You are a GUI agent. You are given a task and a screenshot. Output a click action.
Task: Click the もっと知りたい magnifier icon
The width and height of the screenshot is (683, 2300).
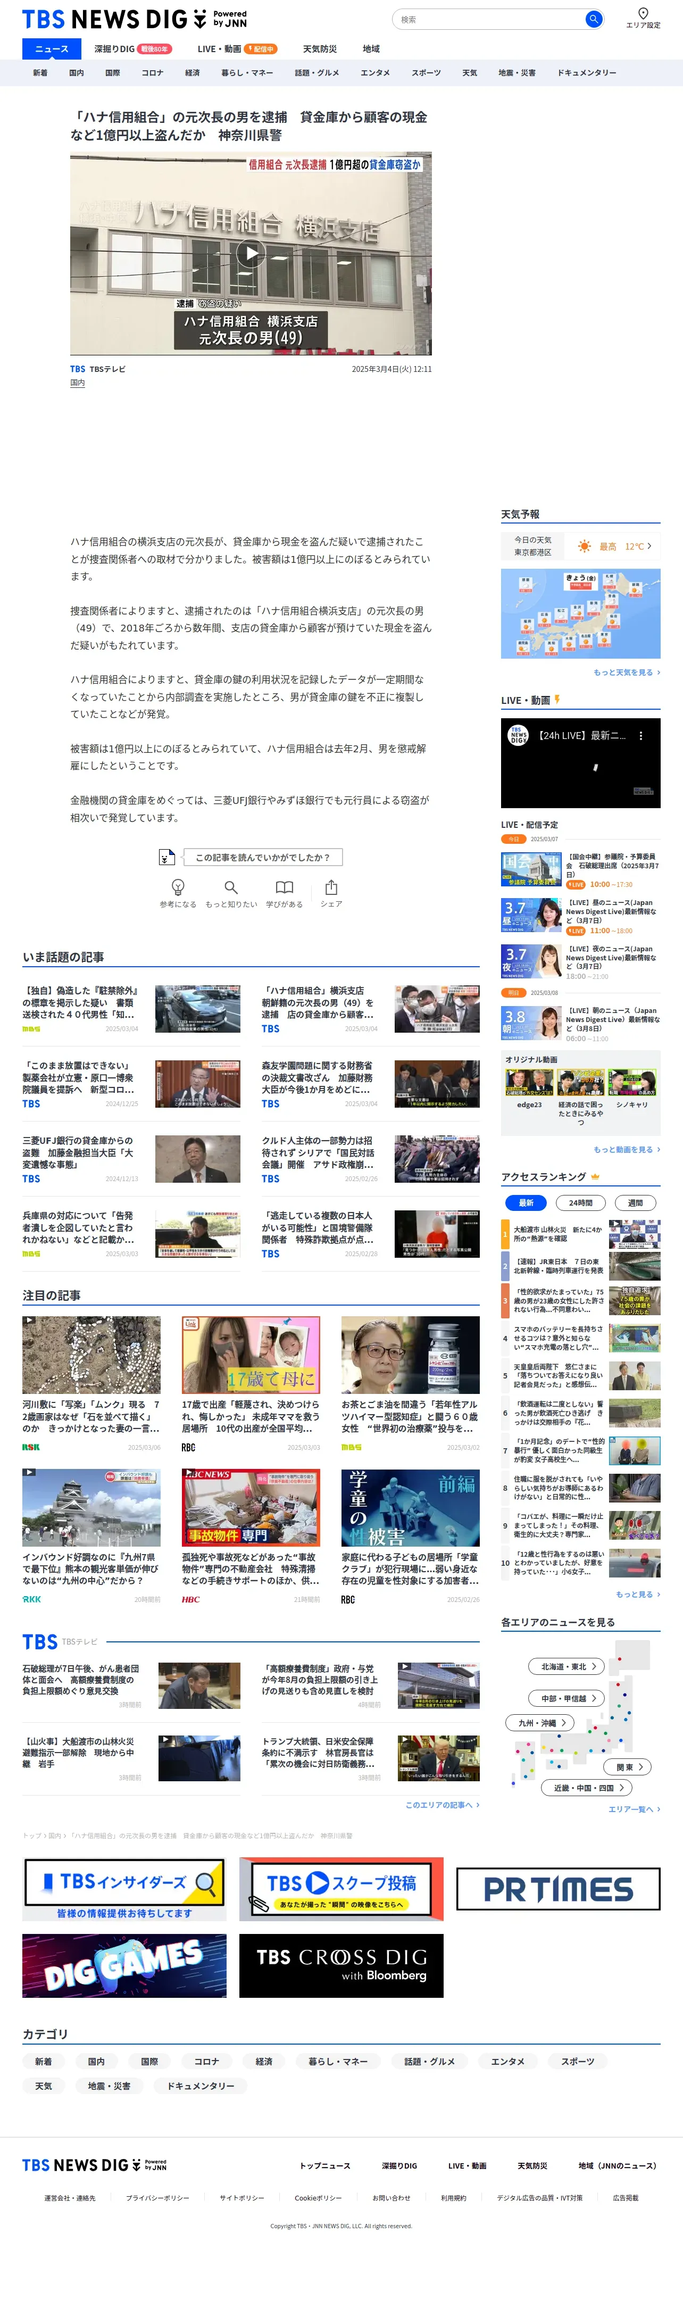[231, 886]
